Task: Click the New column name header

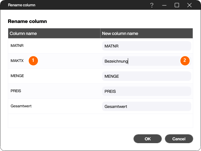Action: (x=147, y=33)
